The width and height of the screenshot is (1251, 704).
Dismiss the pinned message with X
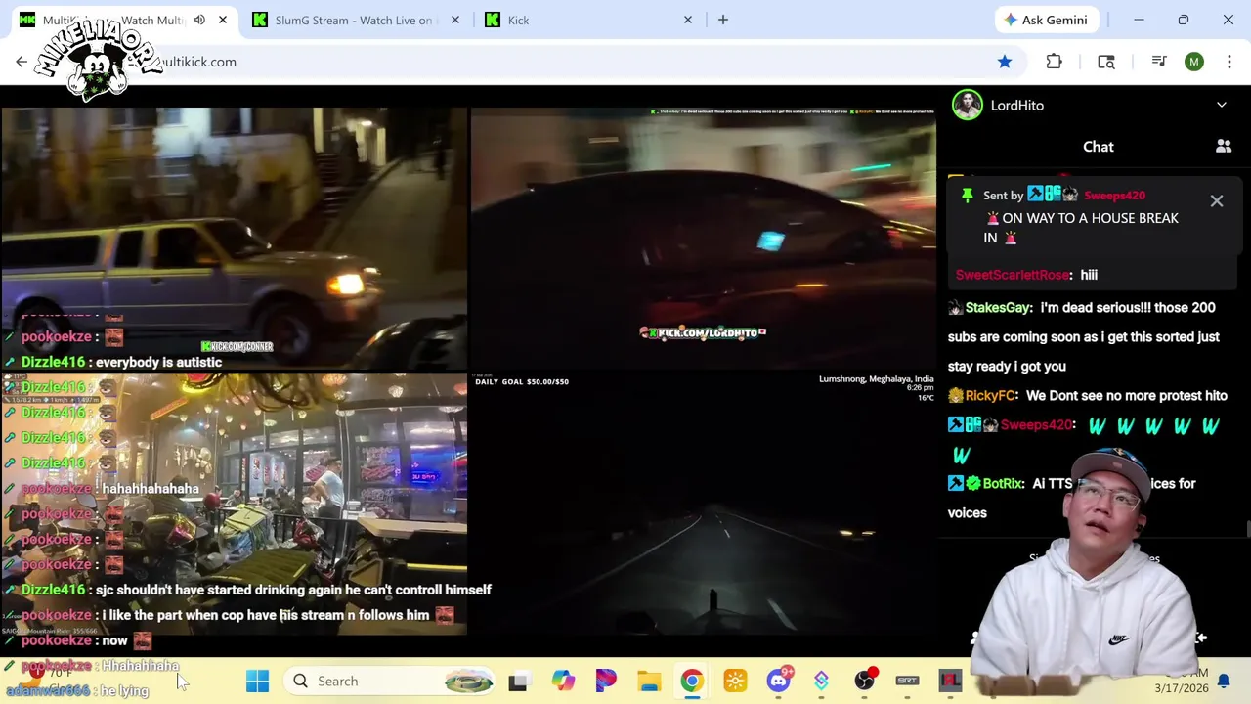[1217, 201]
